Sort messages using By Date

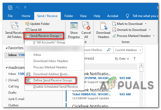coord(122,59)
